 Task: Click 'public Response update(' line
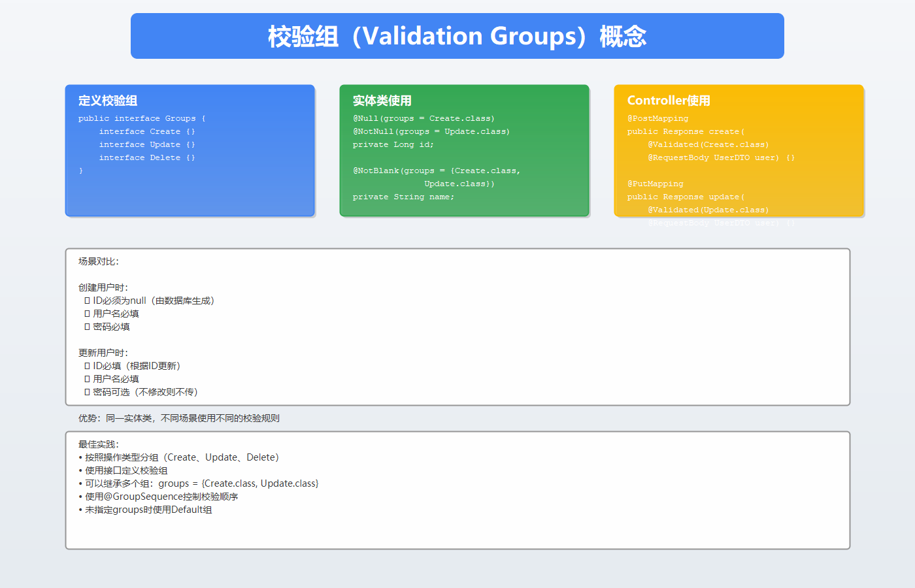click(686, 197)
